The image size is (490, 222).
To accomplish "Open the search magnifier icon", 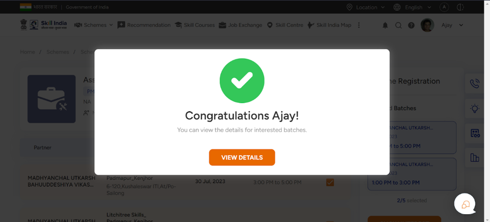I will [399, 25].
